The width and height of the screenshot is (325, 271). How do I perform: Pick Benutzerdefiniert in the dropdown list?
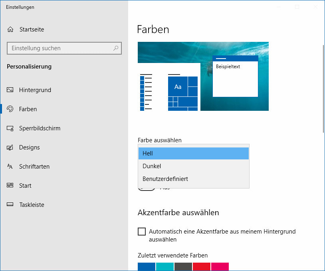click(x=193, y=179)
